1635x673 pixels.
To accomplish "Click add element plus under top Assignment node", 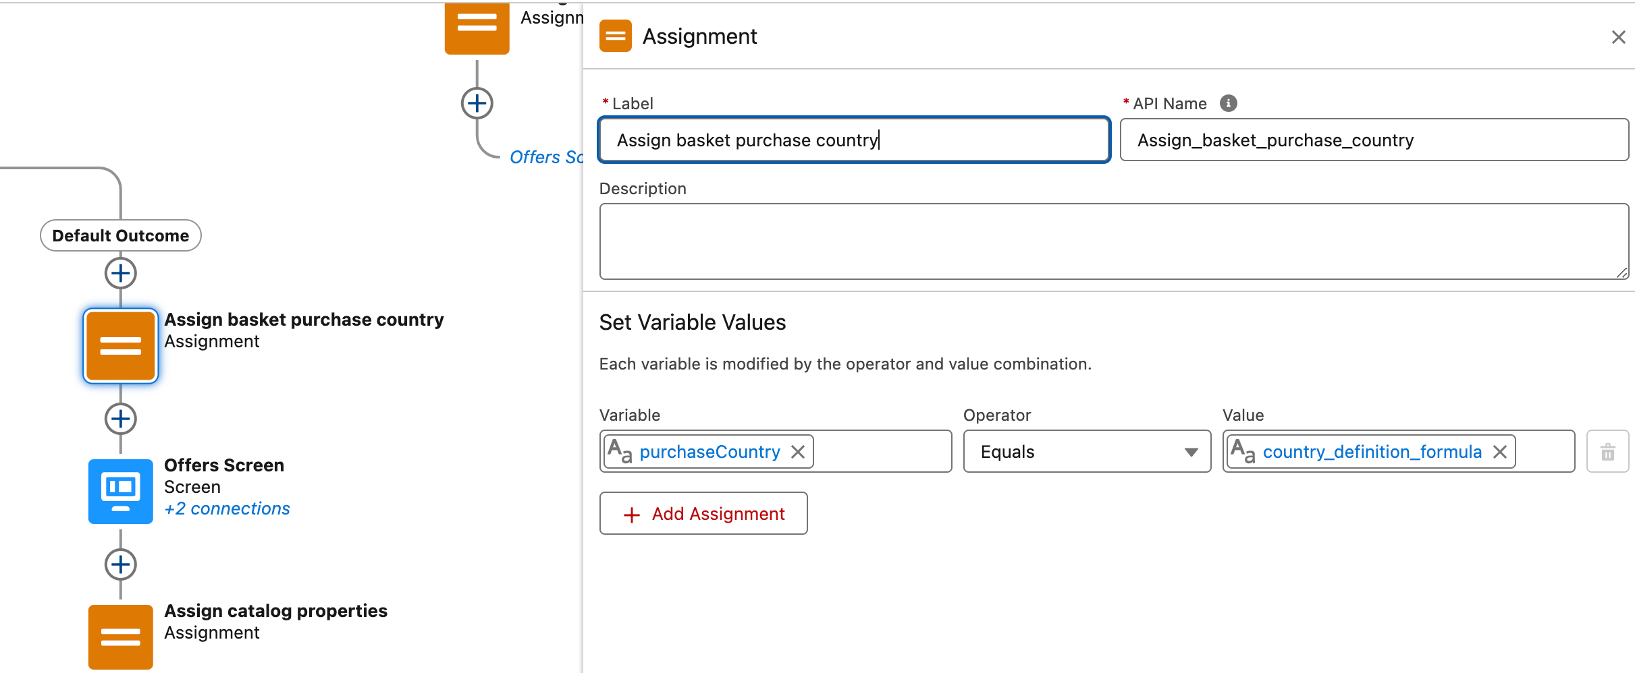I will 477,103.
